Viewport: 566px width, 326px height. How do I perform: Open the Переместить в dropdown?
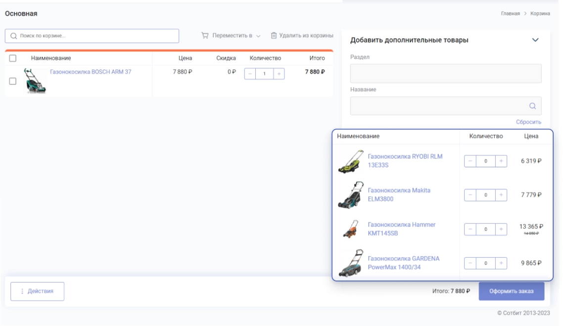(231, 36)
